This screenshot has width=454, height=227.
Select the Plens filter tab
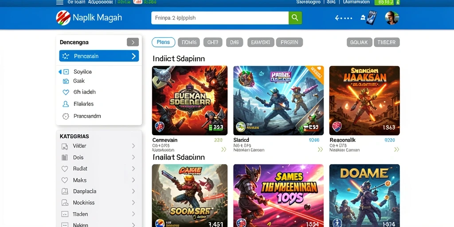click(x=163, y=42)
